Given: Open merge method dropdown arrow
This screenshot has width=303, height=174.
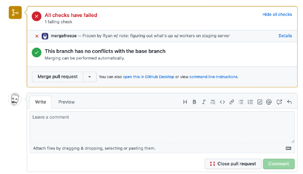Looking at the screenshot, I should 90,77.
